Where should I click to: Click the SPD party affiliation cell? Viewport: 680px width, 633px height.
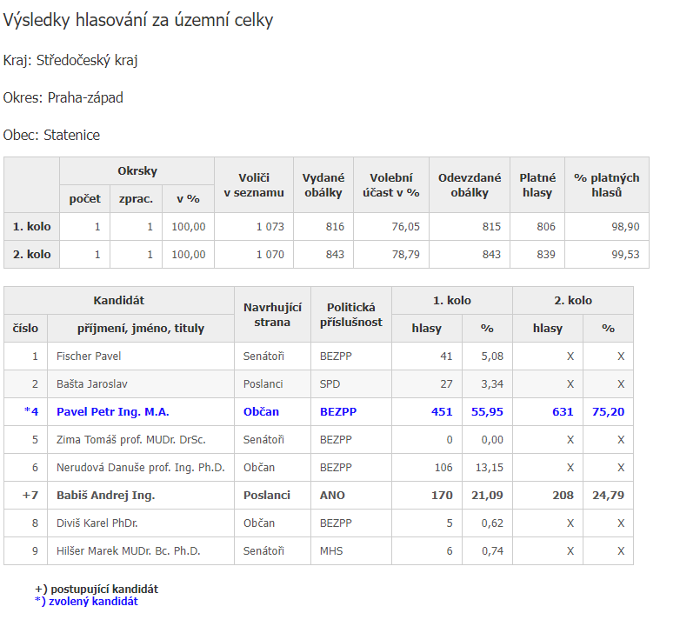330,383
